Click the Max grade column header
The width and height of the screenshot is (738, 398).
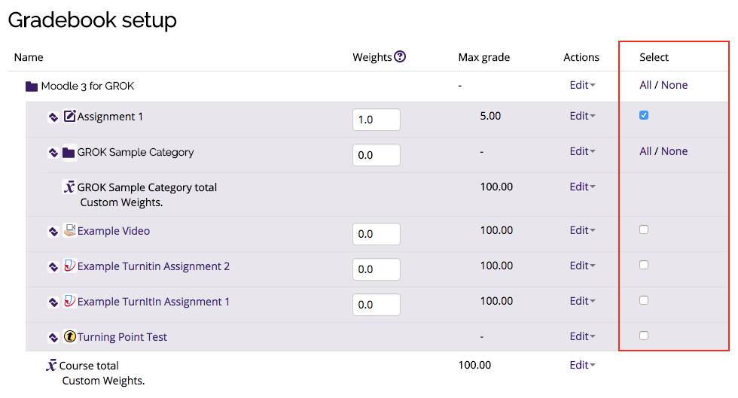[483, 57]
